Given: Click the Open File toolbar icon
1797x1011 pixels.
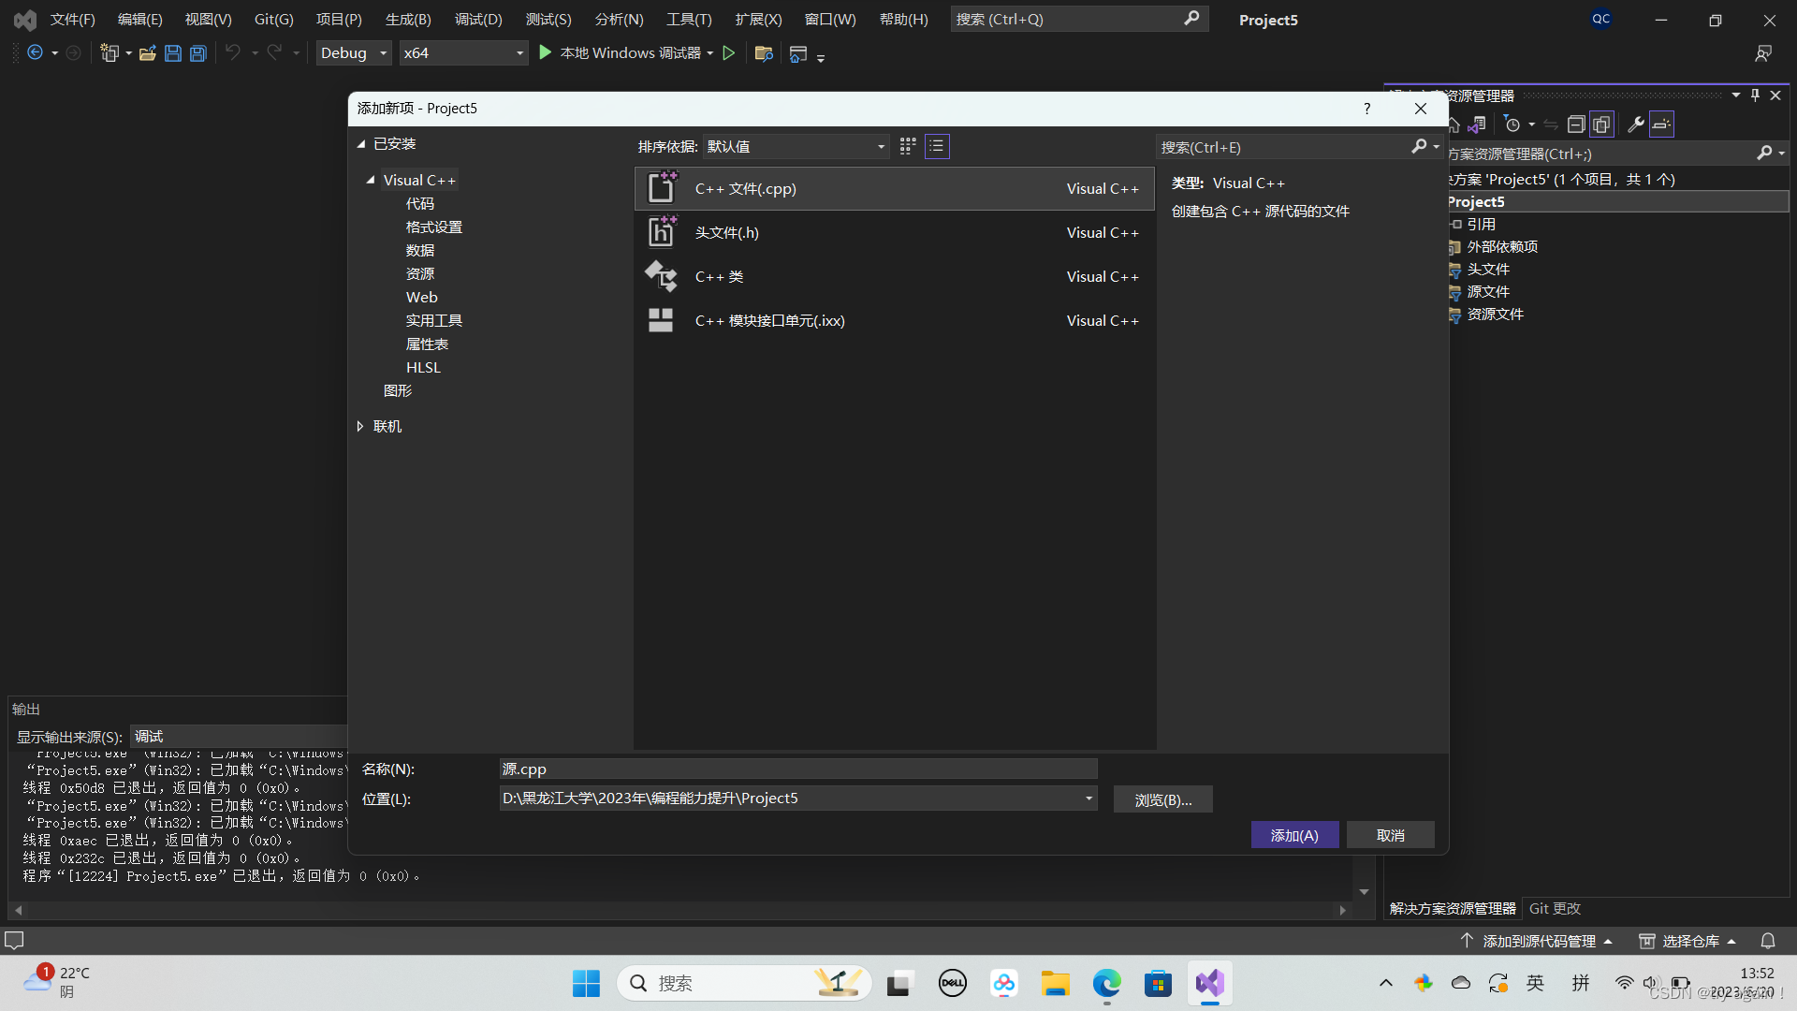Looking at the screenshot, I should coord(147,53).
